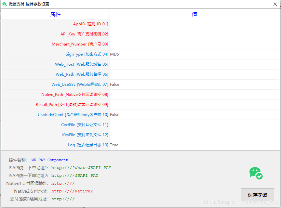
Task: Click the Web_Path [Web服务路径 06] label
Action: (x=82, y=74)
